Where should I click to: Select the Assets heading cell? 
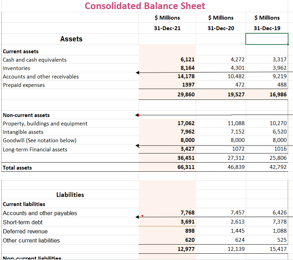click(x=71, y=39)
